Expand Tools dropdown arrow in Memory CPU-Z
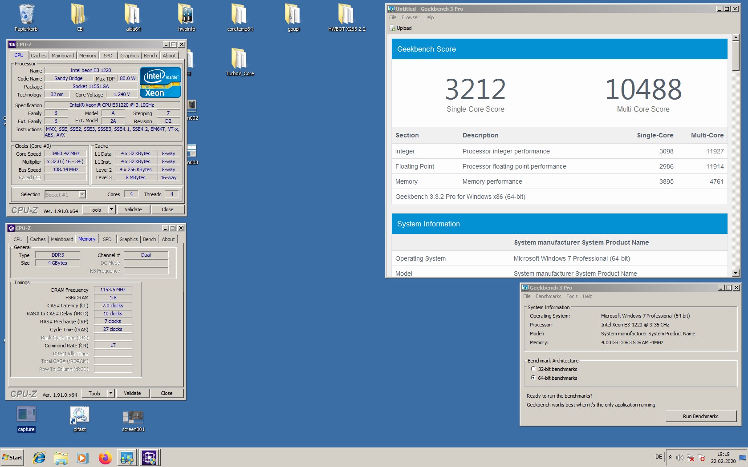Screen dimensions: 748x467 click(110, 393)
